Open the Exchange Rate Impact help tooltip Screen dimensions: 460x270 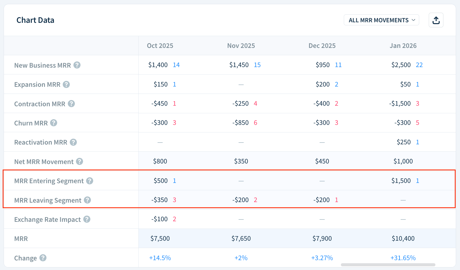pyautogui.click(x=86, y=219)
